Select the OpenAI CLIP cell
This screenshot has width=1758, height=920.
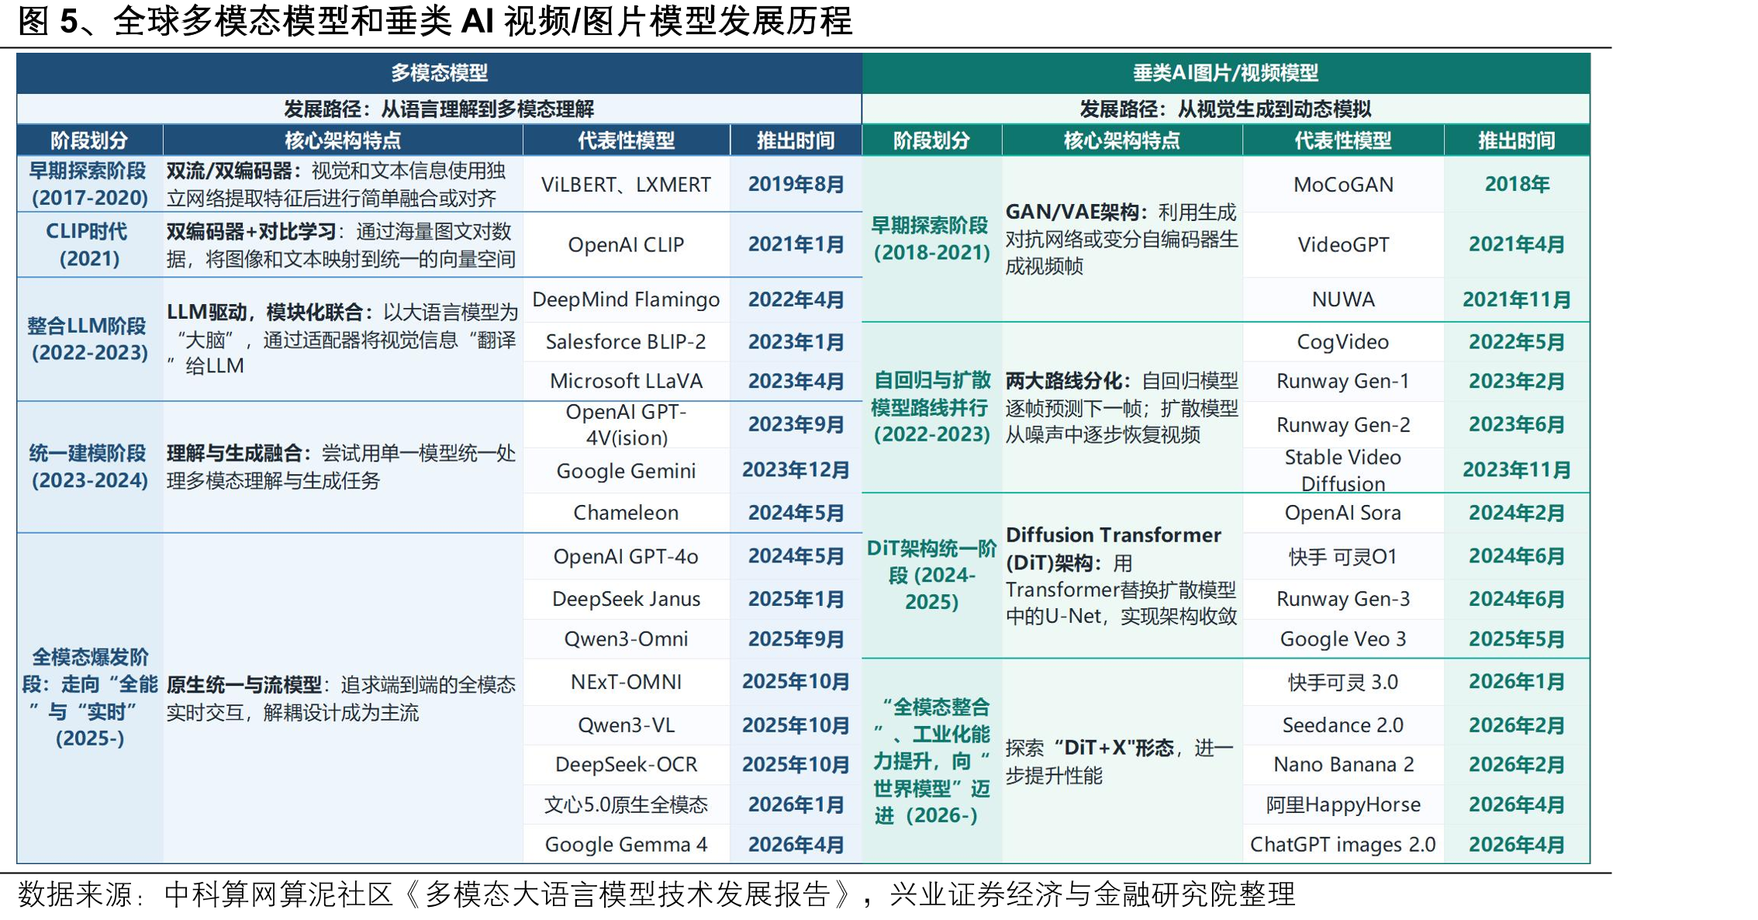pos(626,245)
